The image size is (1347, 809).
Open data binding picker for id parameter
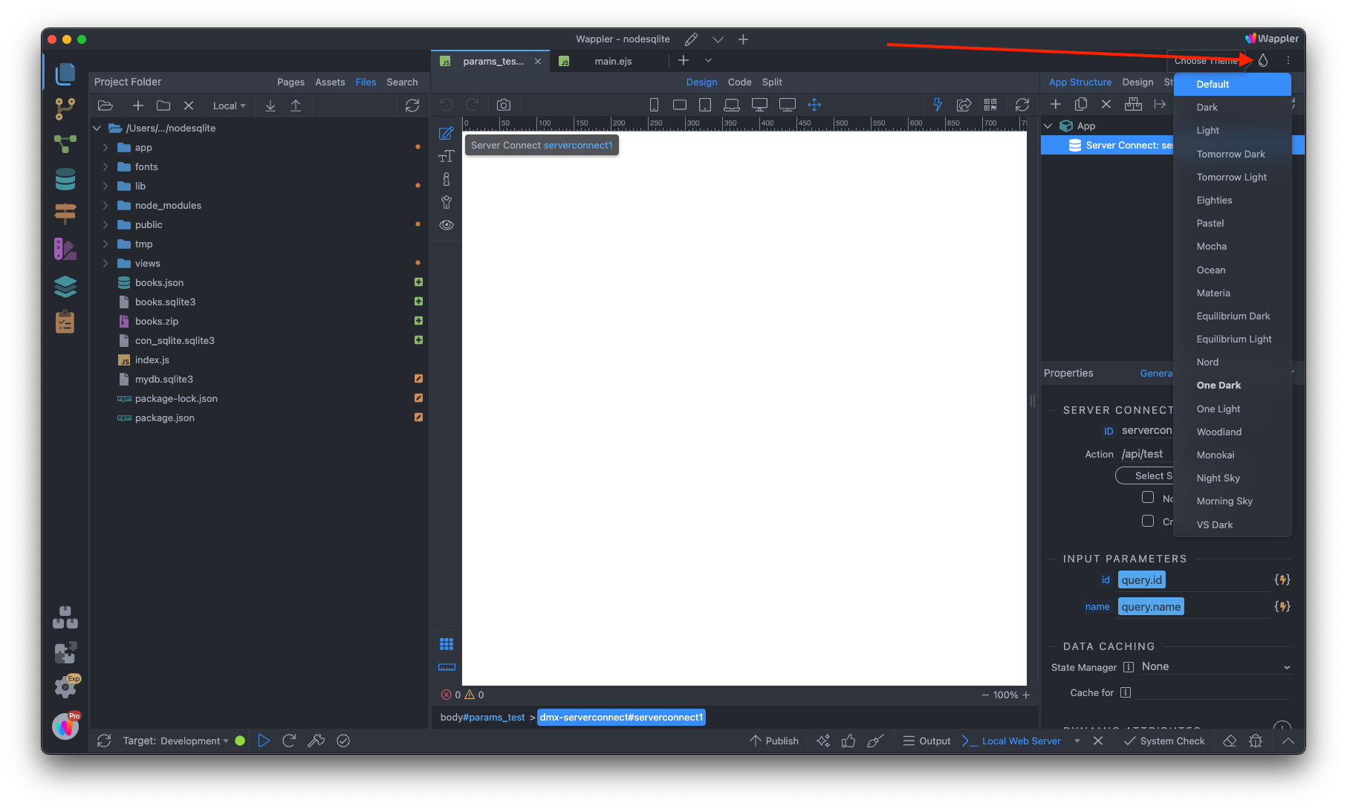1282,579
